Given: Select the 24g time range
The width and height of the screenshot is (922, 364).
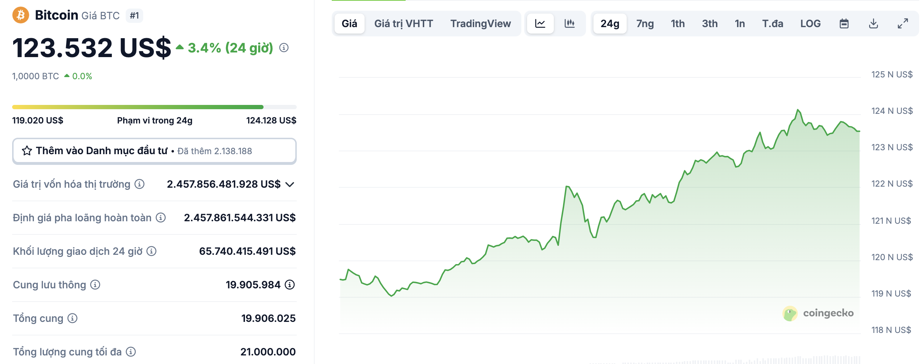Looking at the screenshot, I should point(610,24).
